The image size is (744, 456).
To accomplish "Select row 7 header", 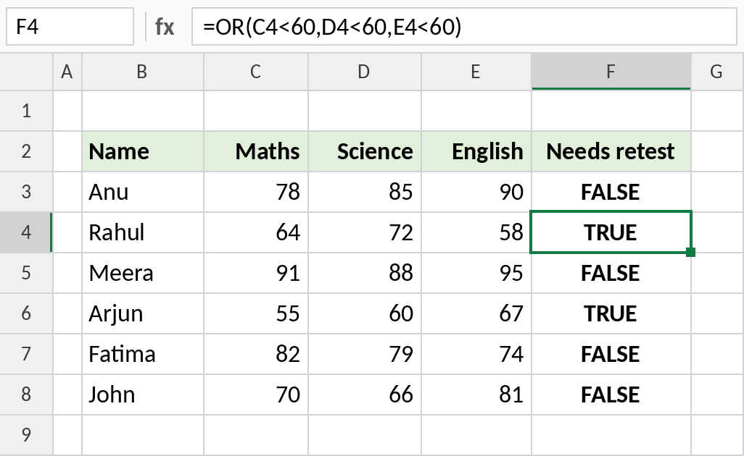I will tap(26, 354).
